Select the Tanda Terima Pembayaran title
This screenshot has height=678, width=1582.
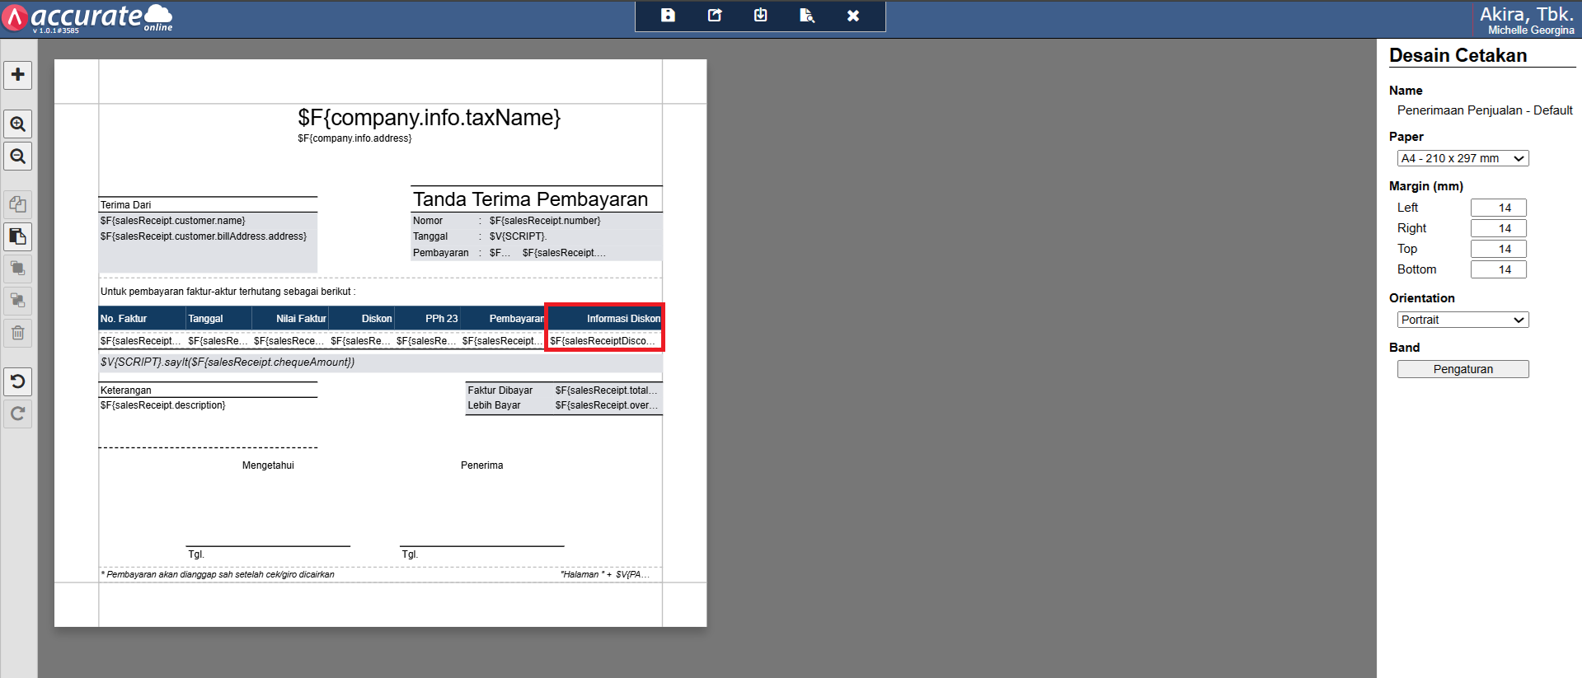(530, 199)
